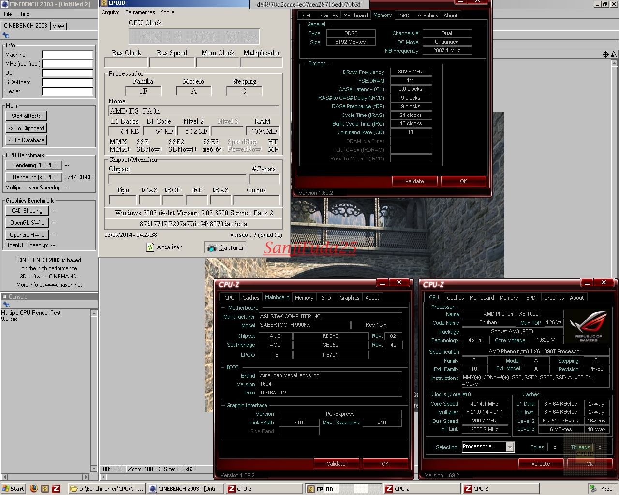Run Rendering (1 CPU) benchmark
Viewport: 619px width, 495px height.
point(34,165)
